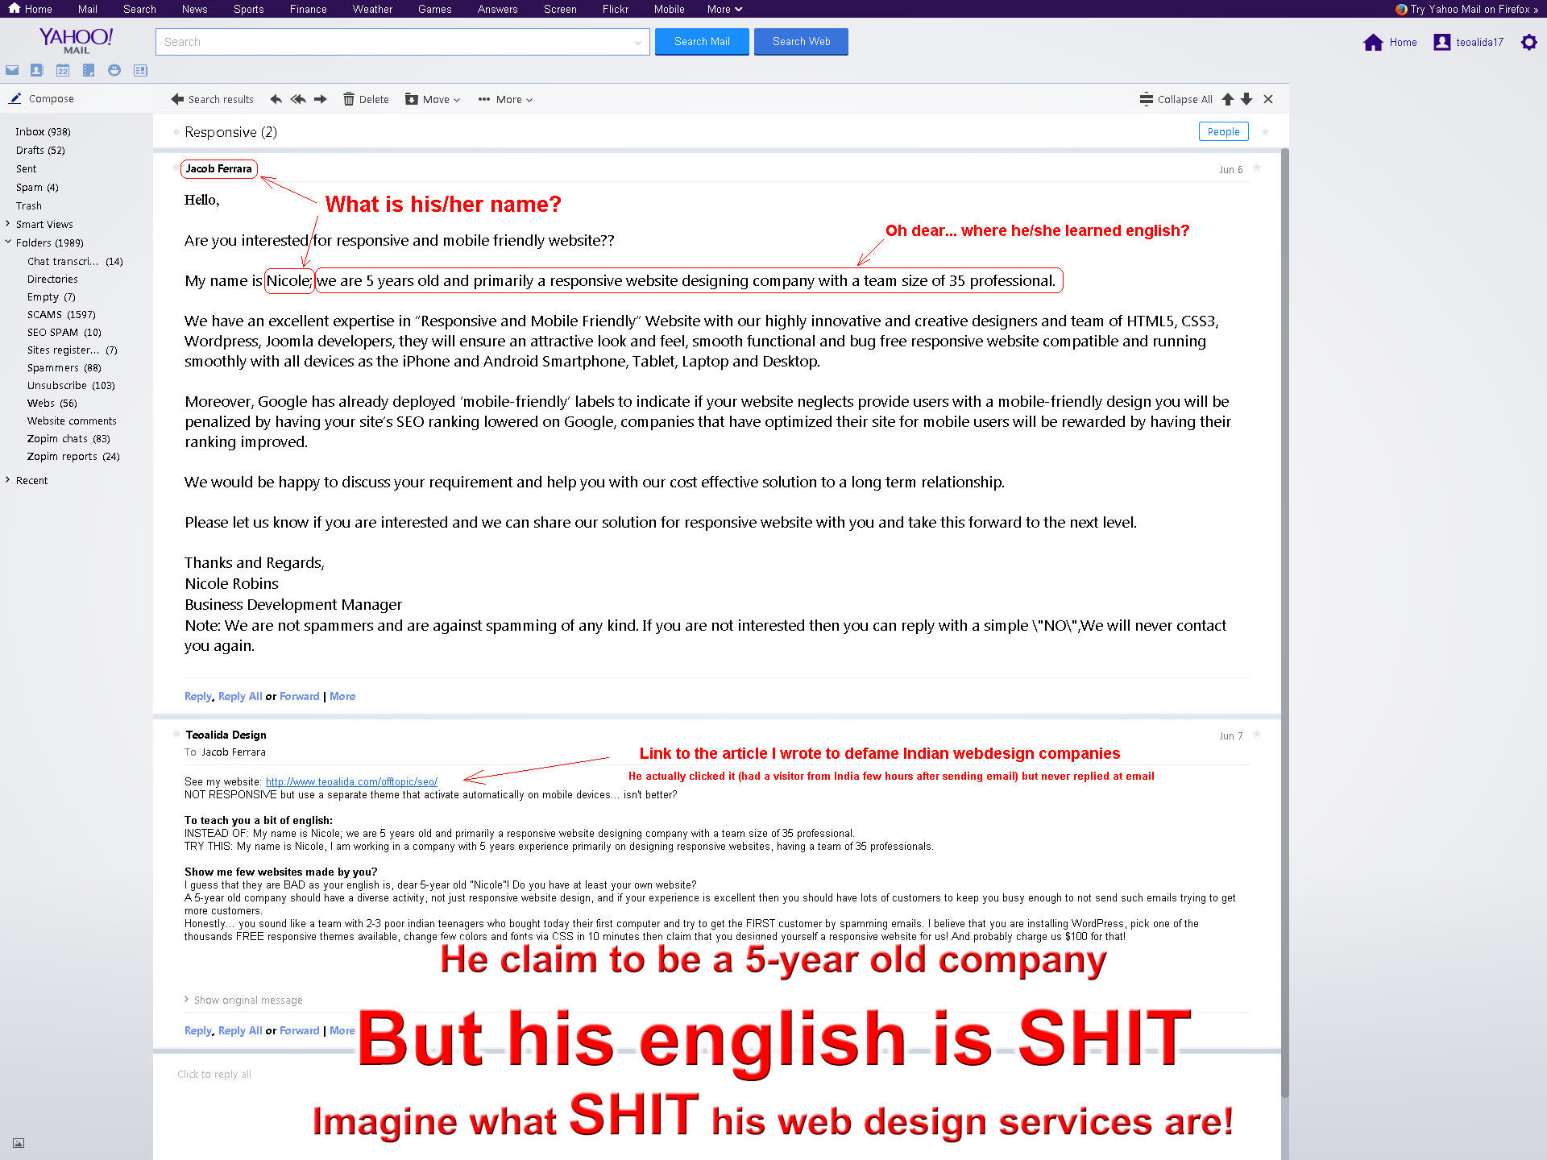1547x1160 pixels.
Task: Open the Move dropdown
Action: tap(433, 99)
